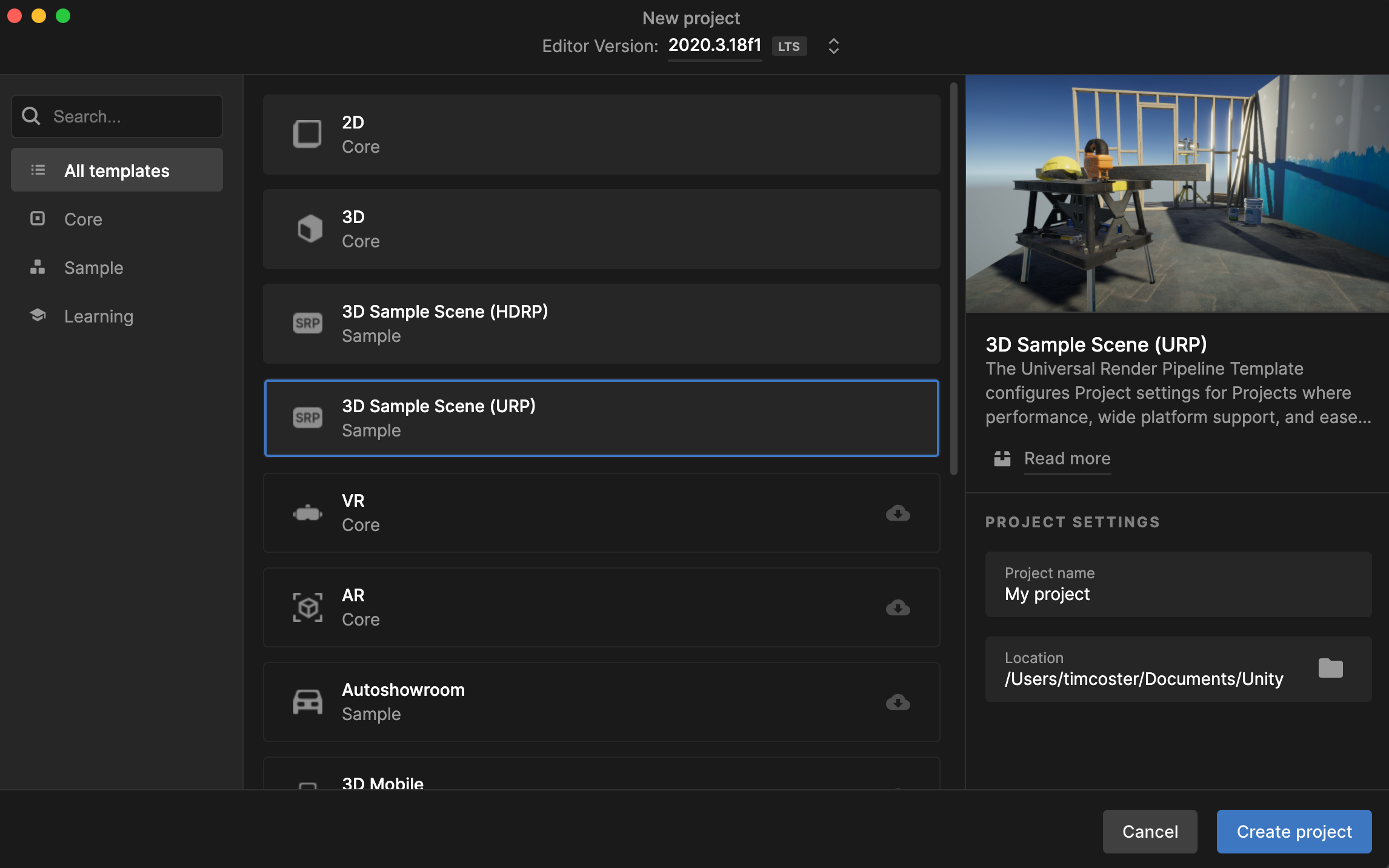This screenshot has width=1389, height=868.
Task: Open the Editor Version selector arrows
Action: pyautogui.click(x=833, y=46)
